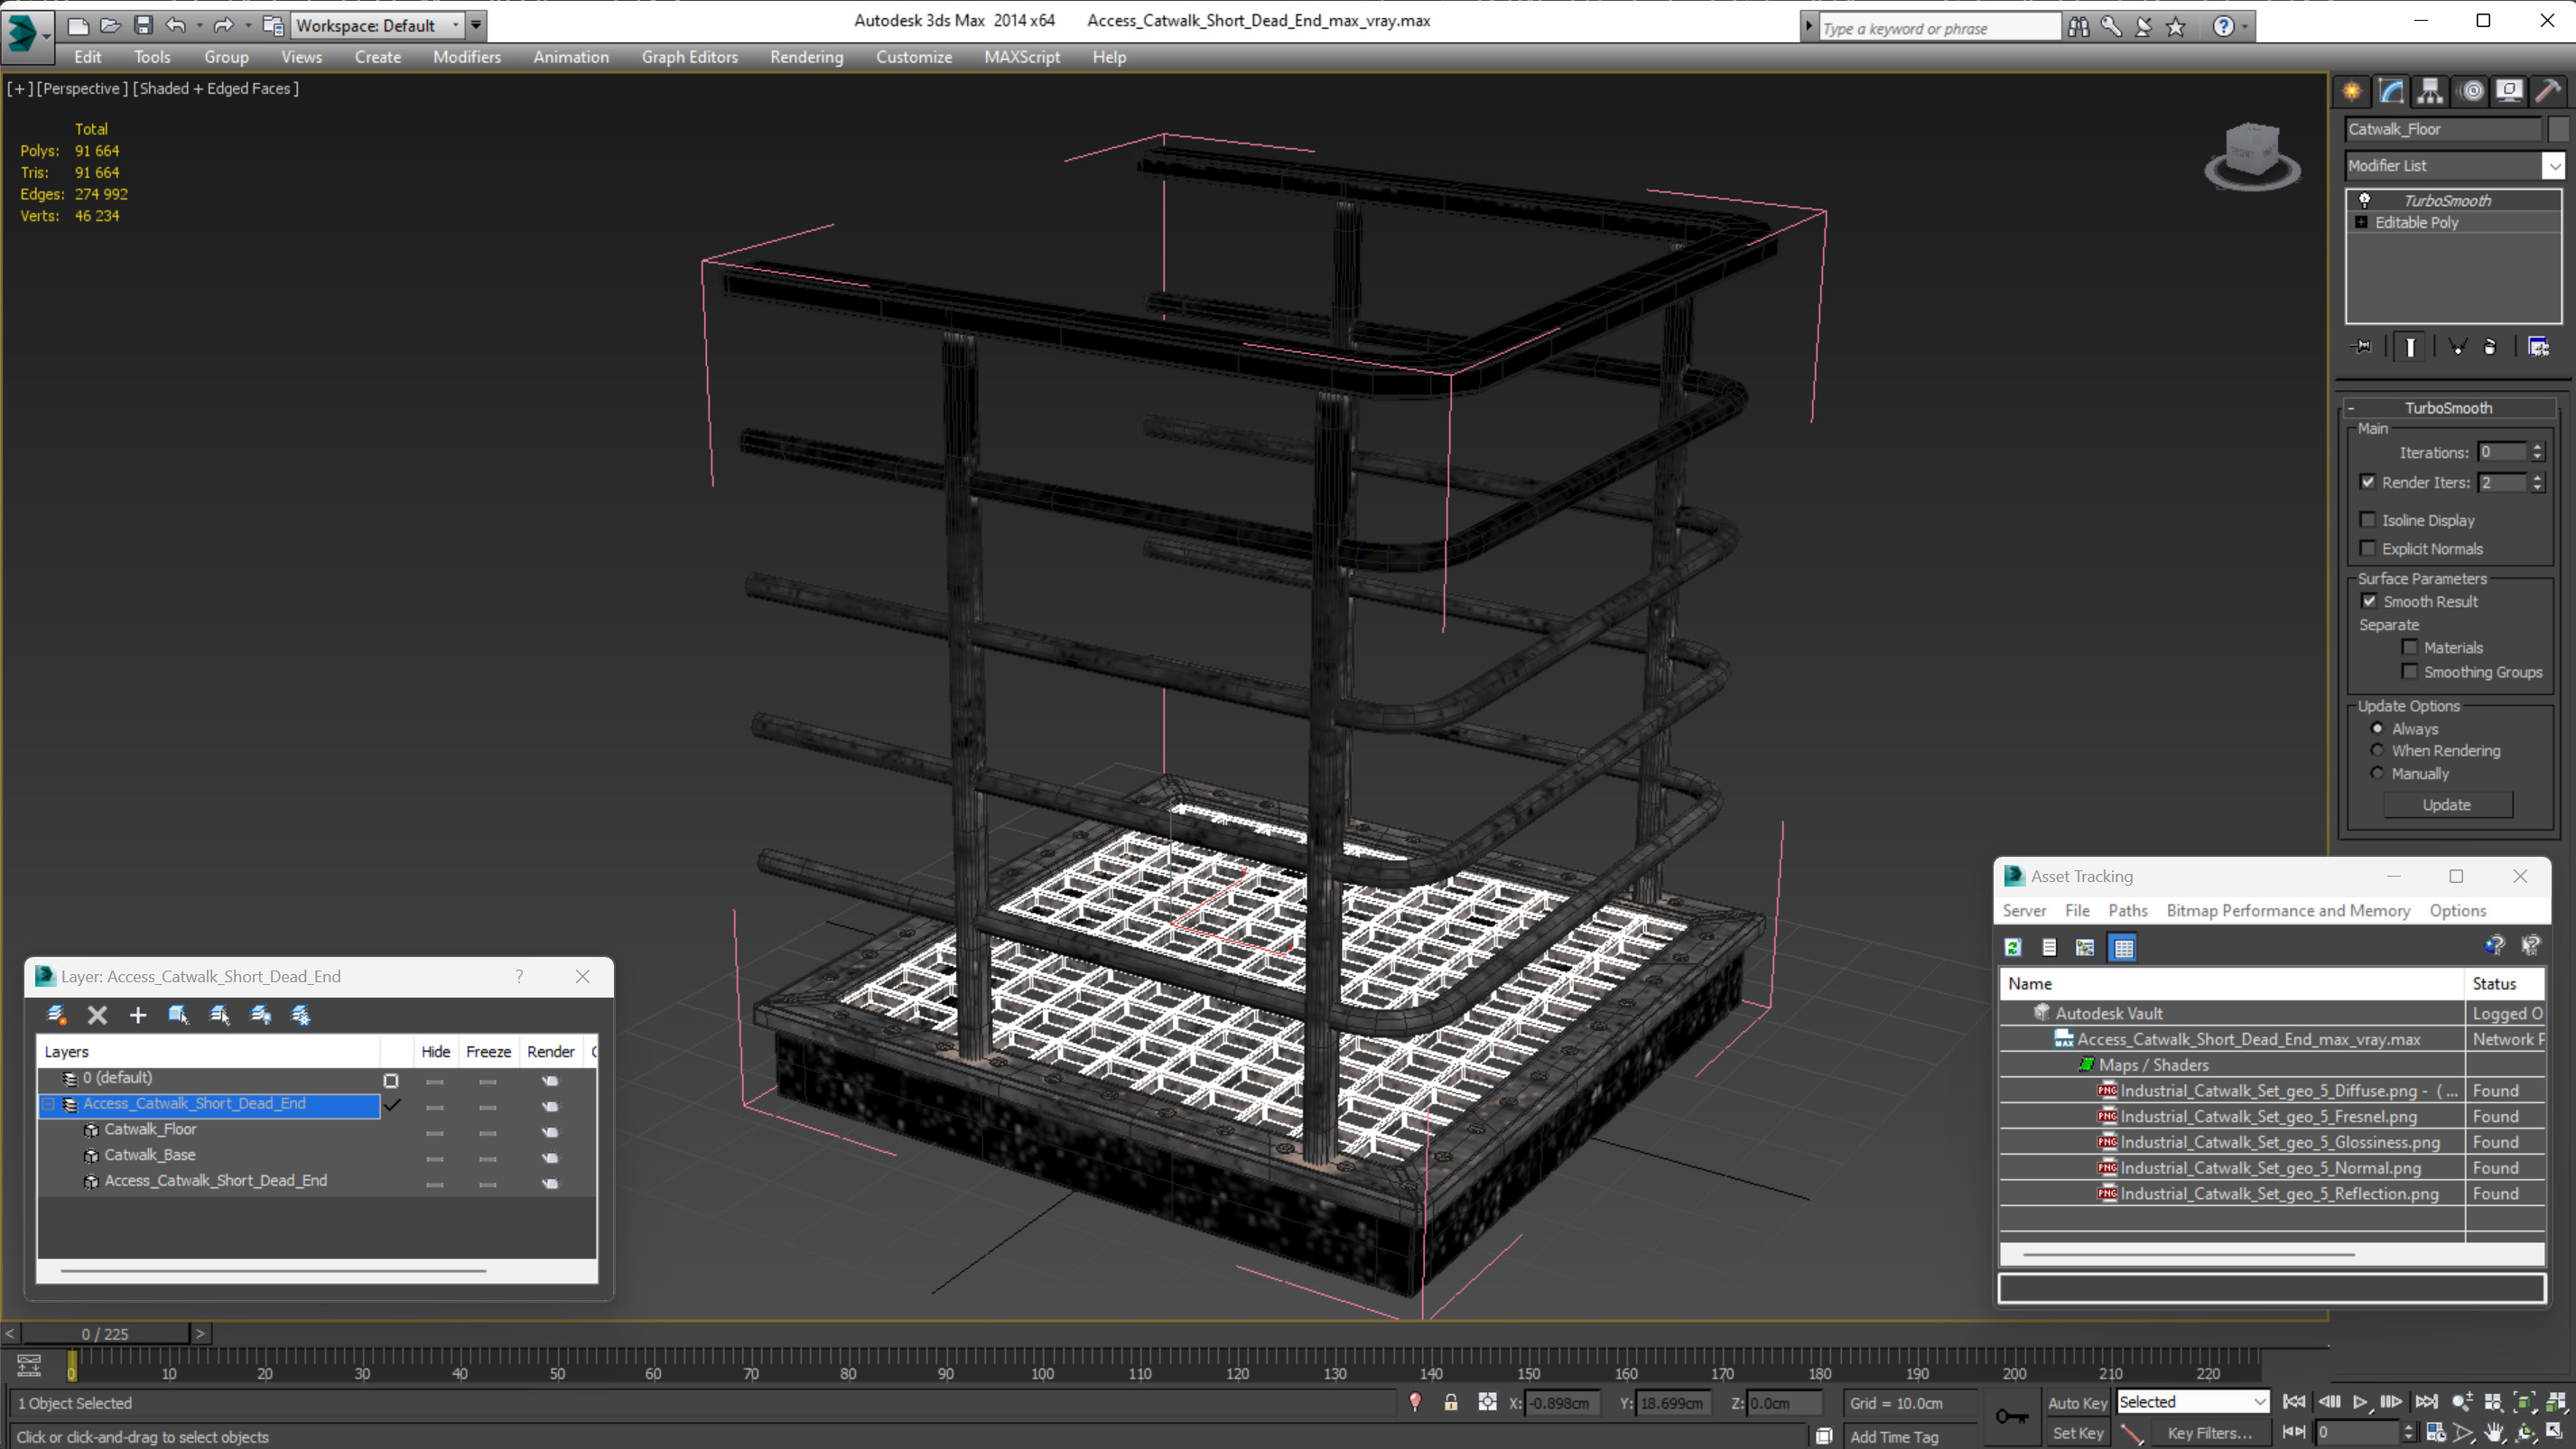
Task: Switch Asset Tracking to table view icon
Action: click(2123, 947)
